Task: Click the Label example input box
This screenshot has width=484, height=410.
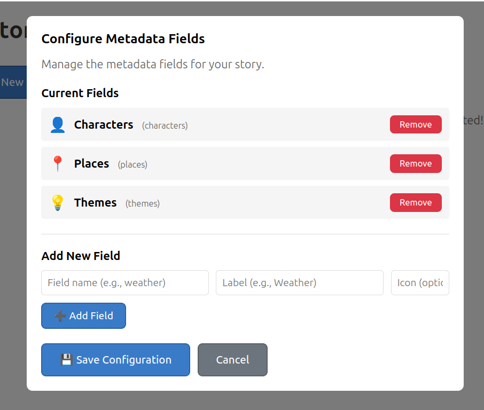Action: tap(299, 282)
